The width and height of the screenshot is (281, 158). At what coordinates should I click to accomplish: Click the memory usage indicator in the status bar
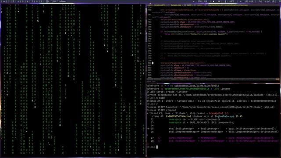201,1
